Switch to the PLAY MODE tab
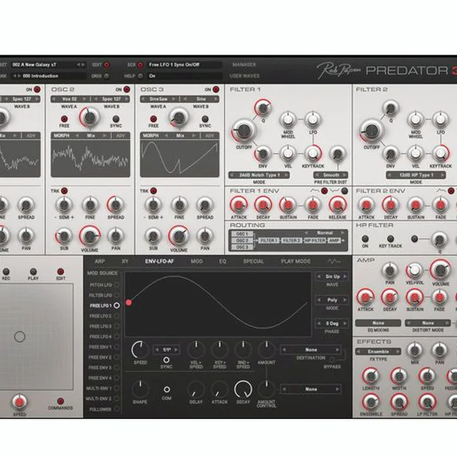Viewport: 457px width, 457px height. (296, 262)
